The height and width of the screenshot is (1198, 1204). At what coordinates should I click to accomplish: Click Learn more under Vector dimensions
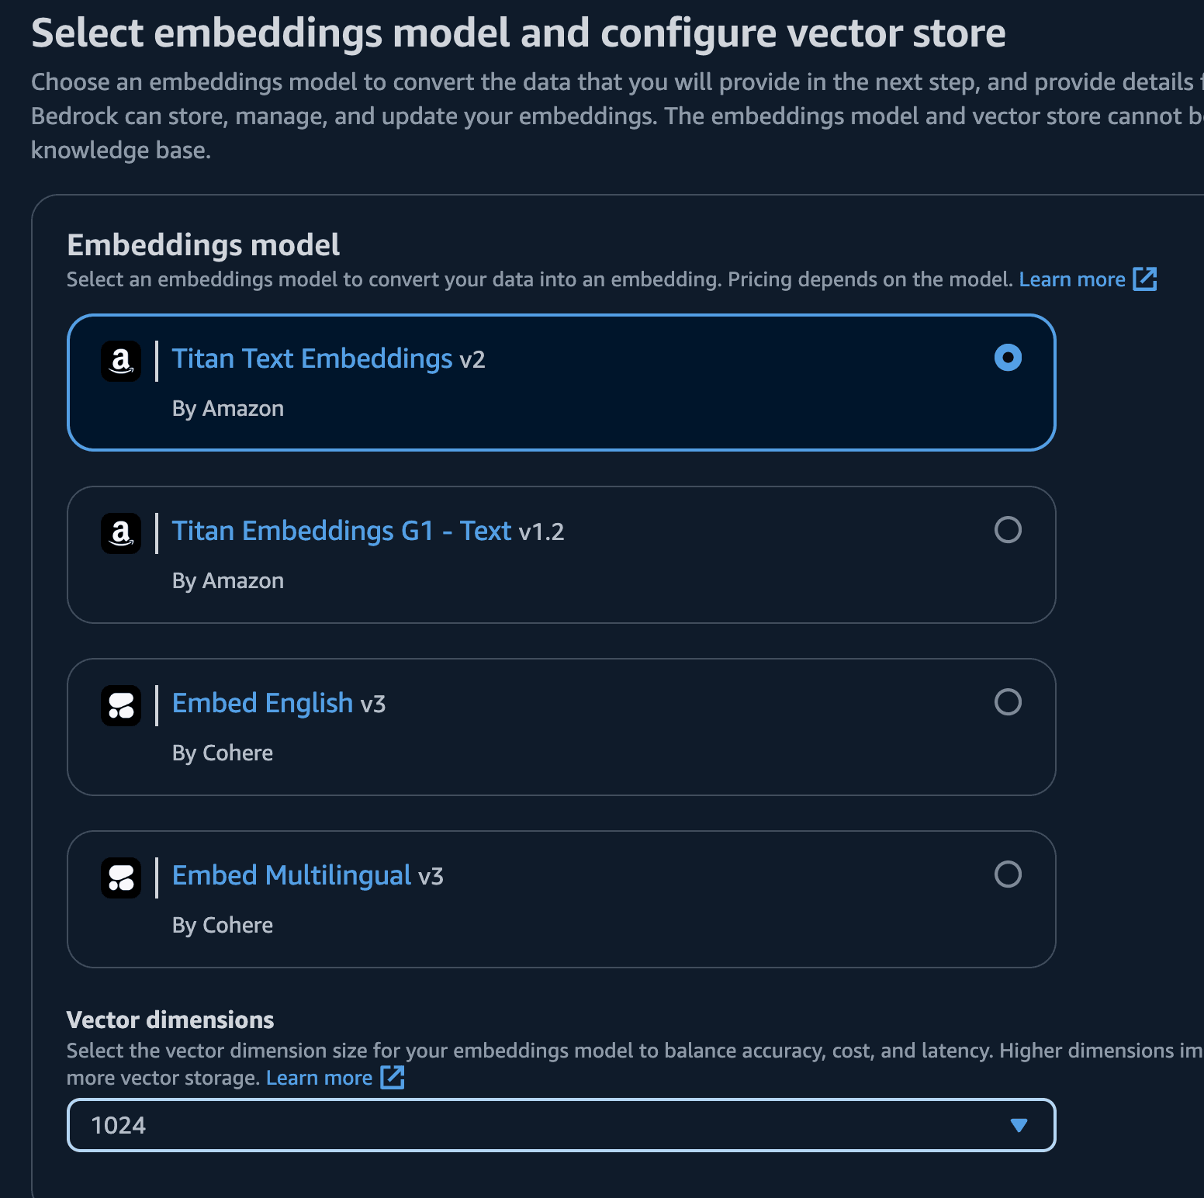[x=320, y=1077]
